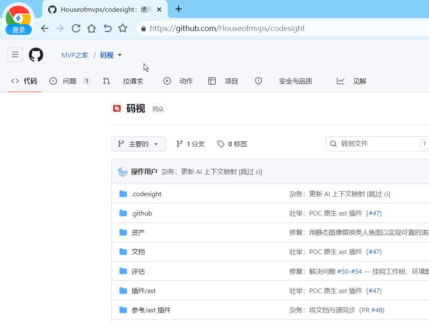Go to the browser home page icon
This screenshot has width=429, height=322.
click(x=91, y=28)
